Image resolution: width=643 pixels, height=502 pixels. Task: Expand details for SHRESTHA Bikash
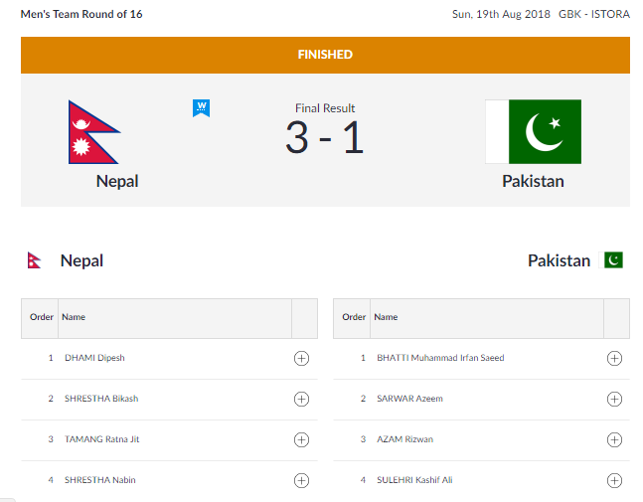(x=301, y=399)
